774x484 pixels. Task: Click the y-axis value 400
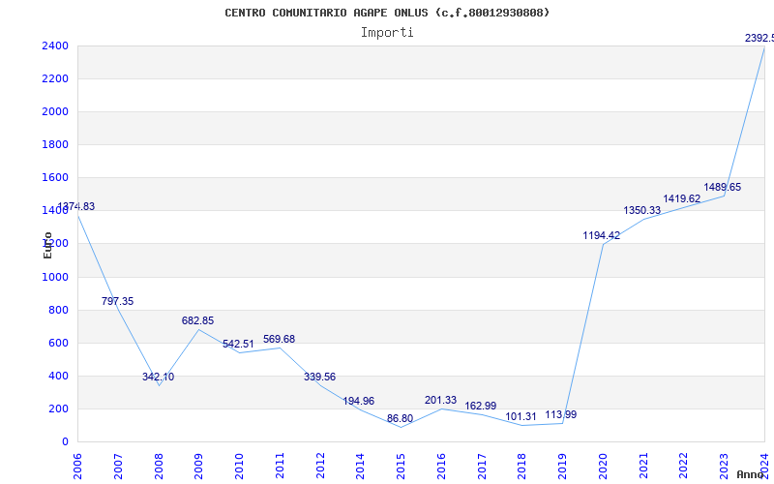coord(59,377)
